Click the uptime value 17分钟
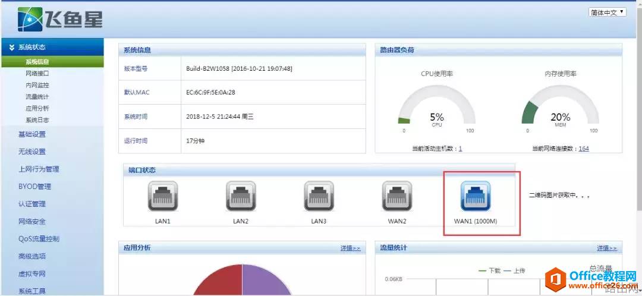642x296 pixels. point(196,141)
